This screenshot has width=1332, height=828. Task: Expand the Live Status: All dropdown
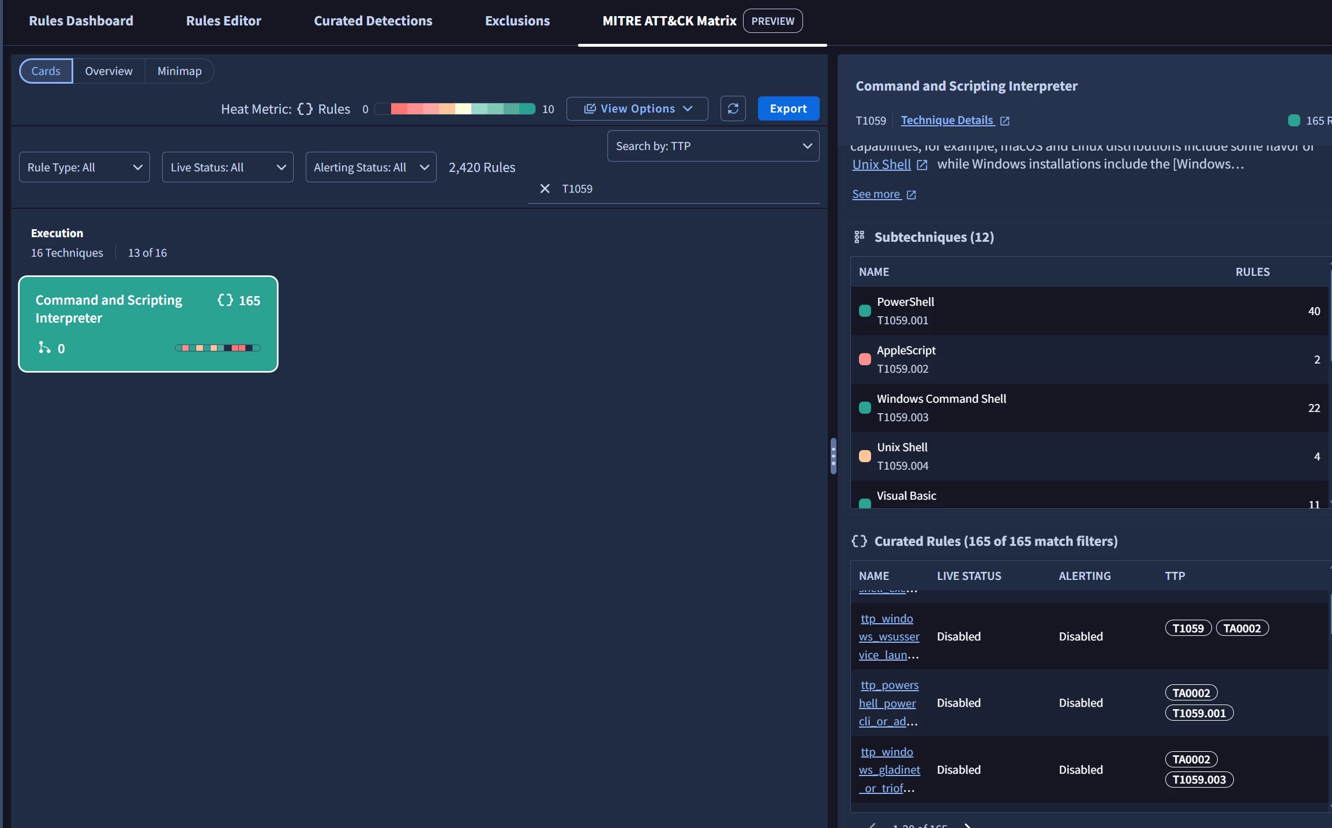pos(227,167)
